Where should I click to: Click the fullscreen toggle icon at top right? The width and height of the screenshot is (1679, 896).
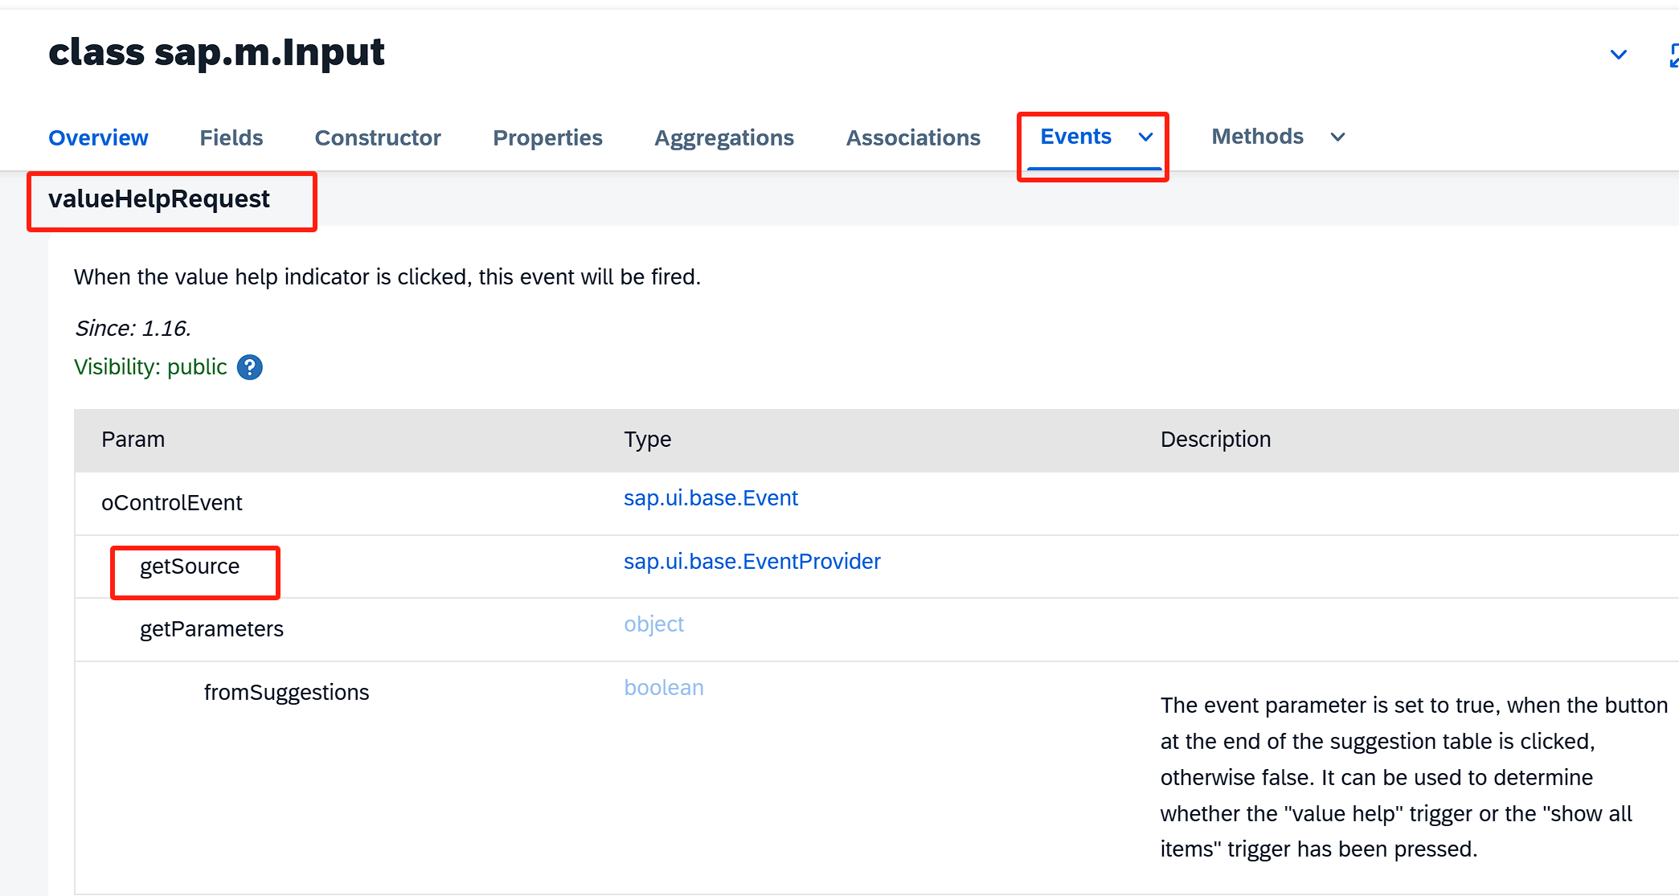(x=1673, y=55)
